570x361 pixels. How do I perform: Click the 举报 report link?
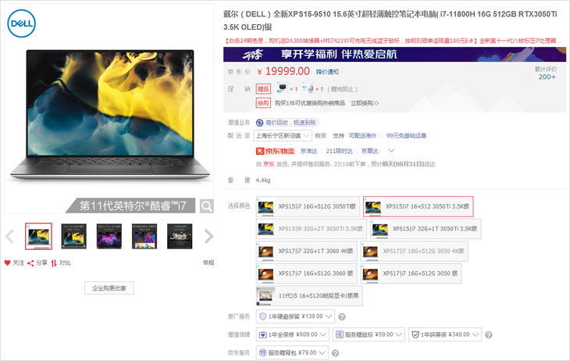pos(208,263)
